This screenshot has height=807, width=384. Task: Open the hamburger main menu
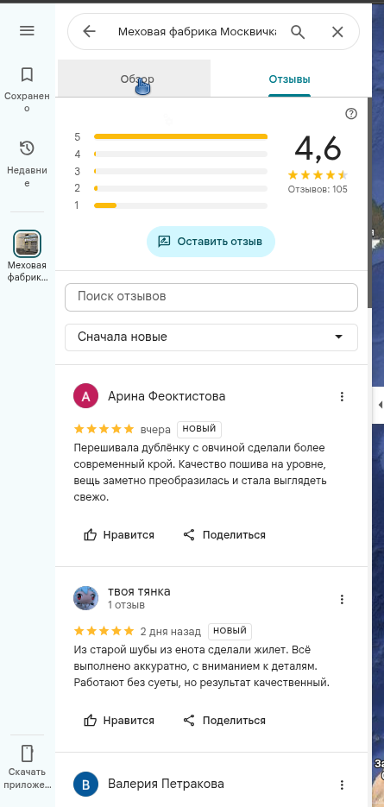tap(27, 31)
